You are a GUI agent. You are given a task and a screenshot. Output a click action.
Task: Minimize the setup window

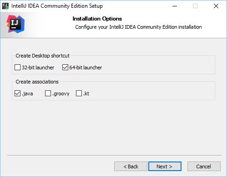(175, 6)
